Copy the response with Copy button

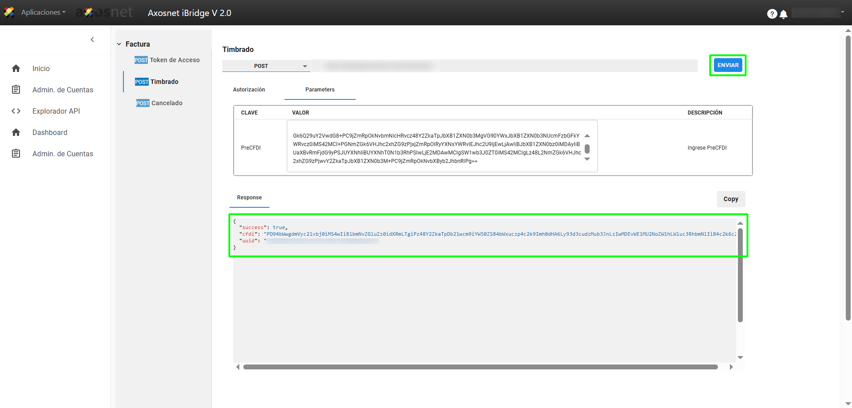(x=730, y=199)
